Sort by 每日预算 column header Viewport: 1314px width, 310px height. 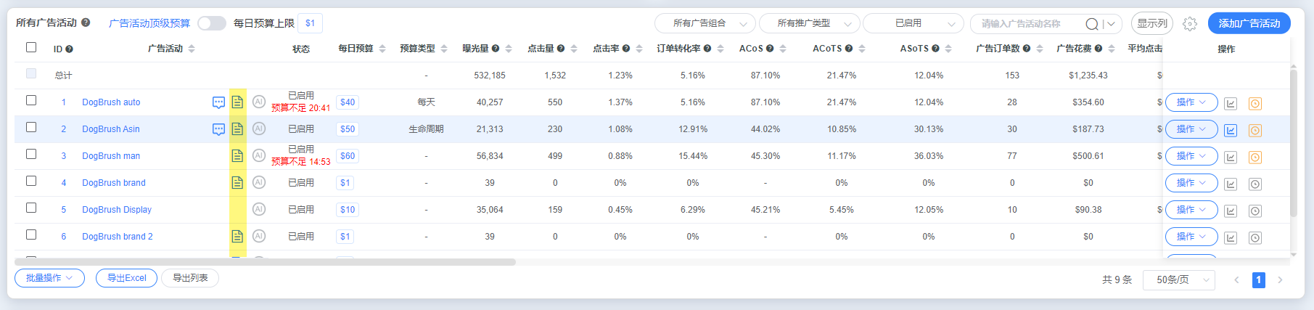click(362, 49)
